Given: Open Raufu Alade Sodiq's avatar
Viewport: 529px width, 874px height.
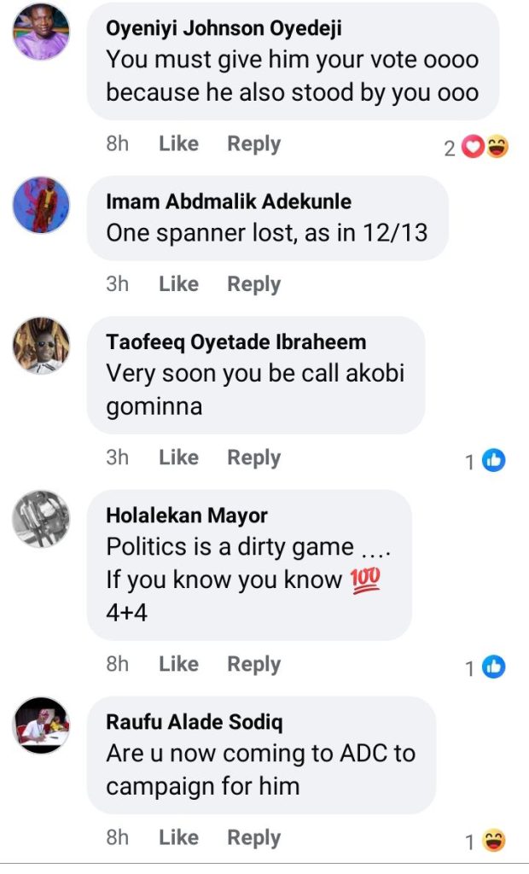Looking at the screenshot, I should coord(41,725).
